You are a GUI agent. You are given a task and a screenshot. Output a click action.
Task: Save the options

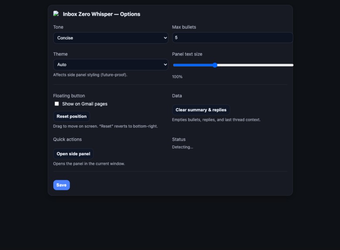click(x=61, y=185)
